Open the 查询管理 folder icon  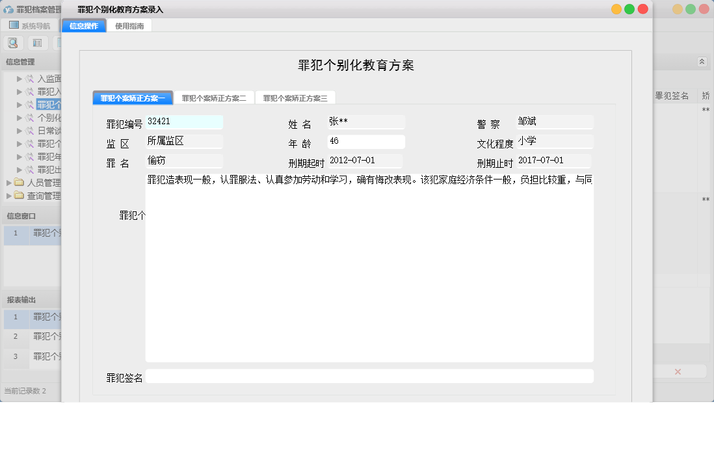click(x=18, y=195)
